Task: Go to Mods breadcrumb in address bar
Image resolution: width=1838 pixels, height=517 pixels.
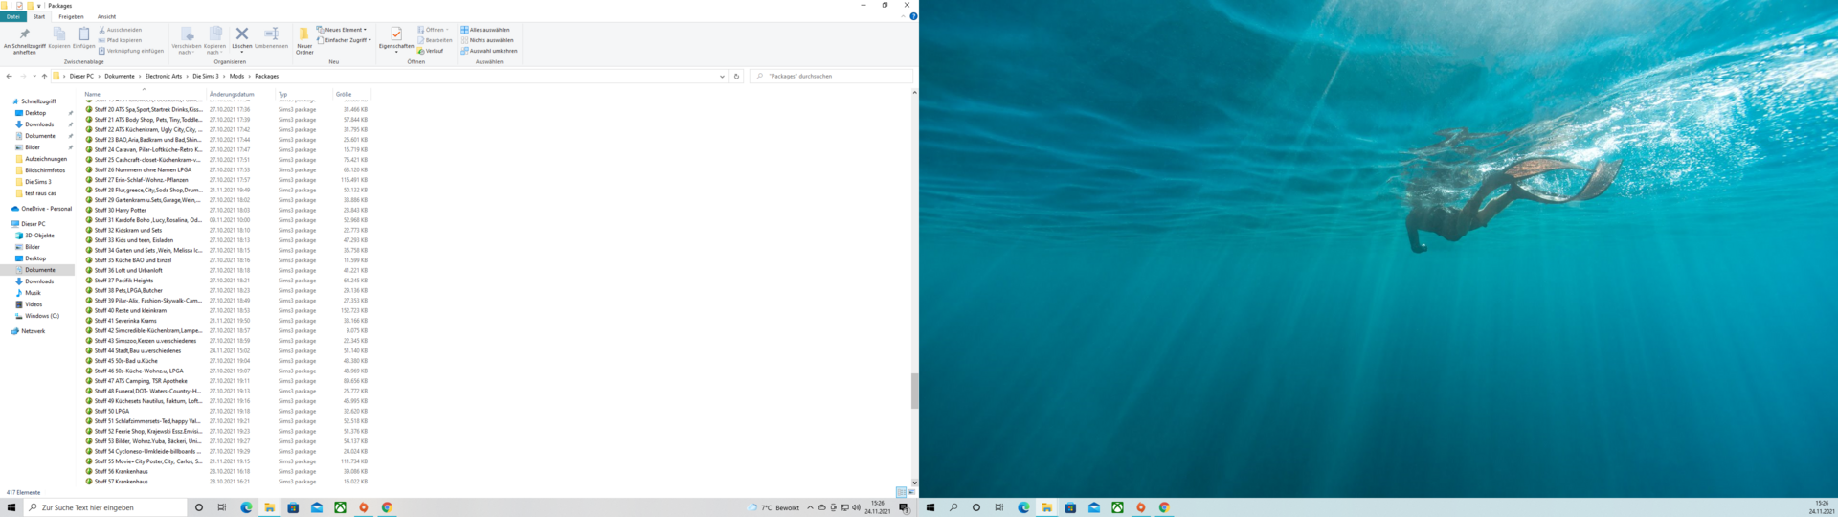Action: [x=236, y=76]
